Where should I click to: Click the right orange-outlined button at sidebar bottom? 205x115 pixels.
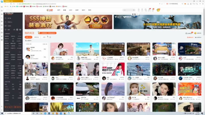[18, 107]
